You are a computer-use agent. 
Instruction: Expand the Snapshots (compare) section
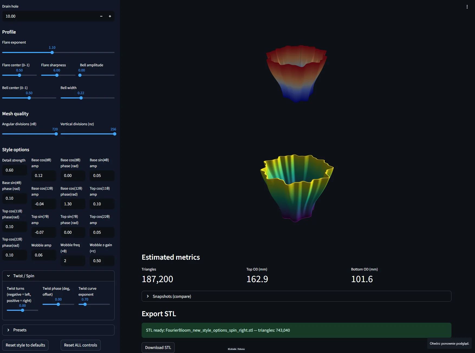(296, 296)
